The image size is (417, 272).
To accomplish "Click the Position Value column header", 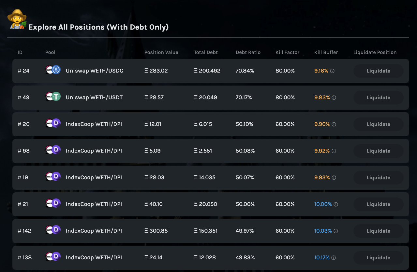I will [161, 52].
